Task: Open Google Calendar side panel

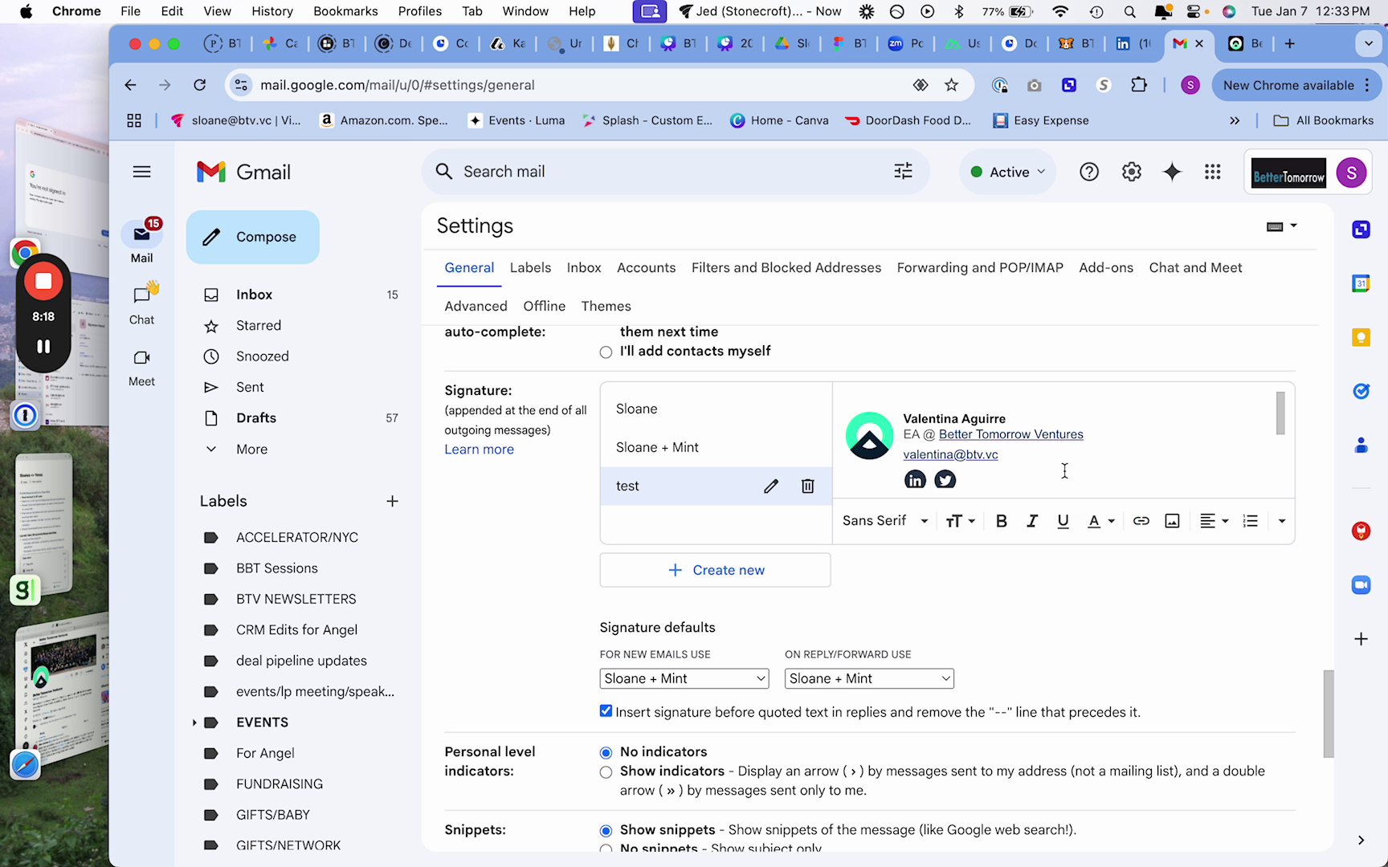Action: pos(1361,283)
